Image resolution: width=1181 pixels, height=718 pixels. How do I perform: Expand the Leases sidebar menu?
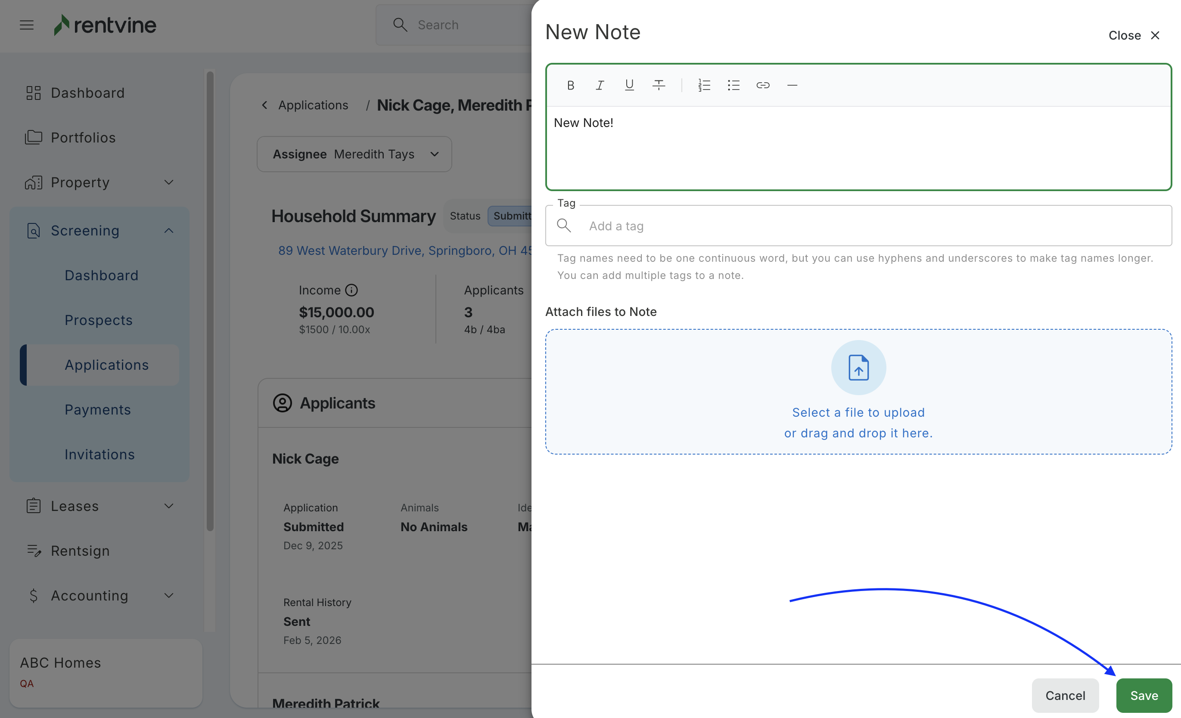tap(168, 506)
